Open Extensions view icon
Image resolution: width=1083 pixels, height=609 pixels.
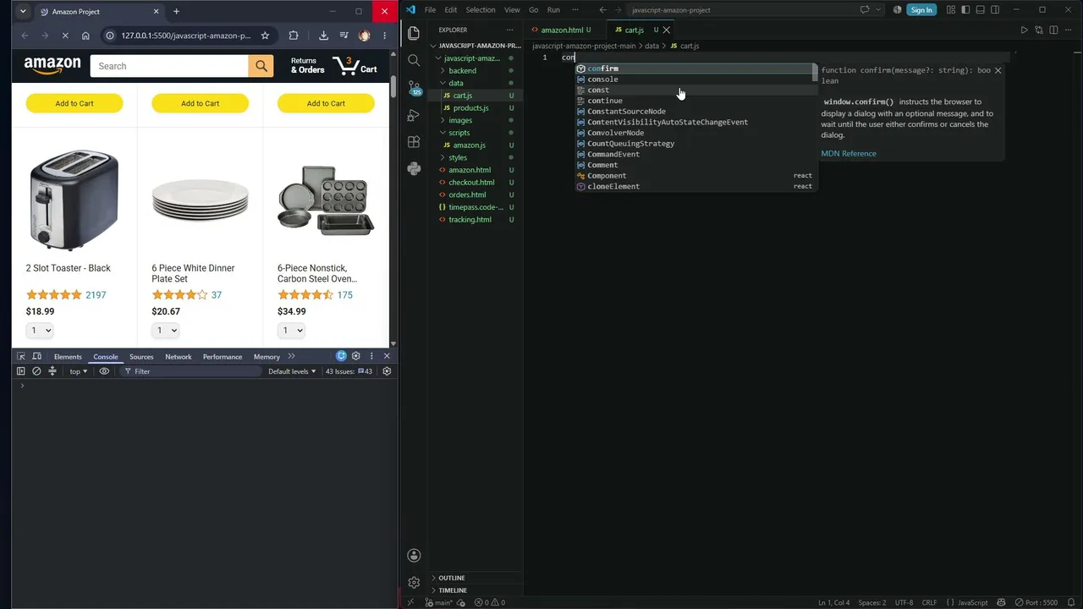point(414,141)
